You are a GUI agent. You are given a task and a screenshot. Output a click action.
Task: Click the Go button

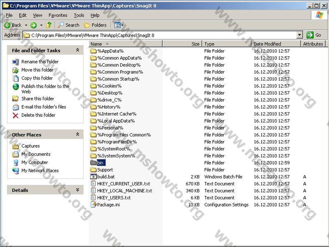tap(314, 35)
